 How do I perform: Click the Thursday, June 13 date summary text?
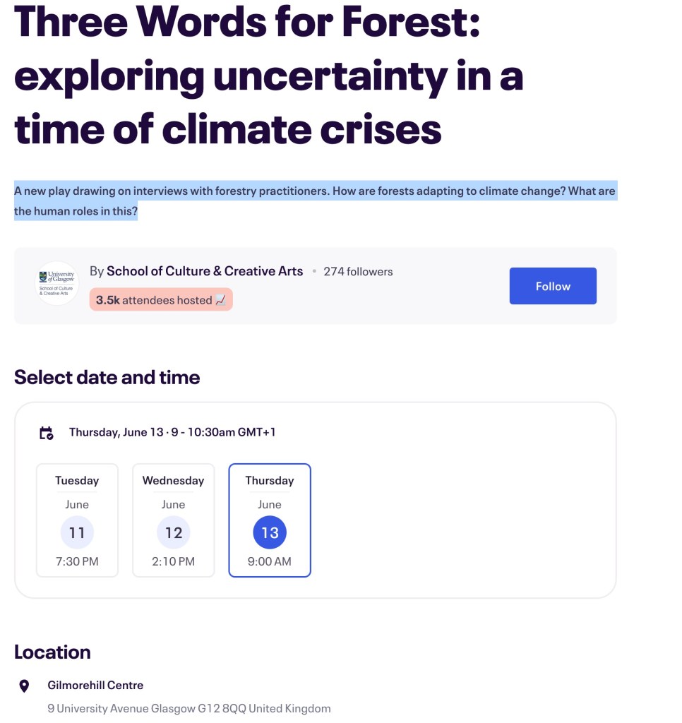(x=172, y=432)
